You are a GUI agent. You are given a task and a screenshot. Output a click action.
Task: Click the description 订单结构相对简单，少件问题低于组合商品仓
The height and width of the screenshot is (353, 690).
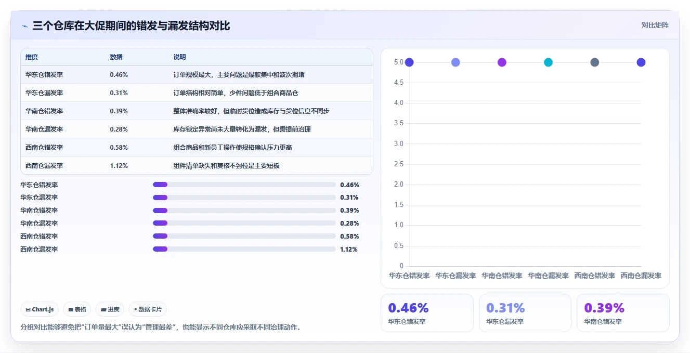[236, 93]
